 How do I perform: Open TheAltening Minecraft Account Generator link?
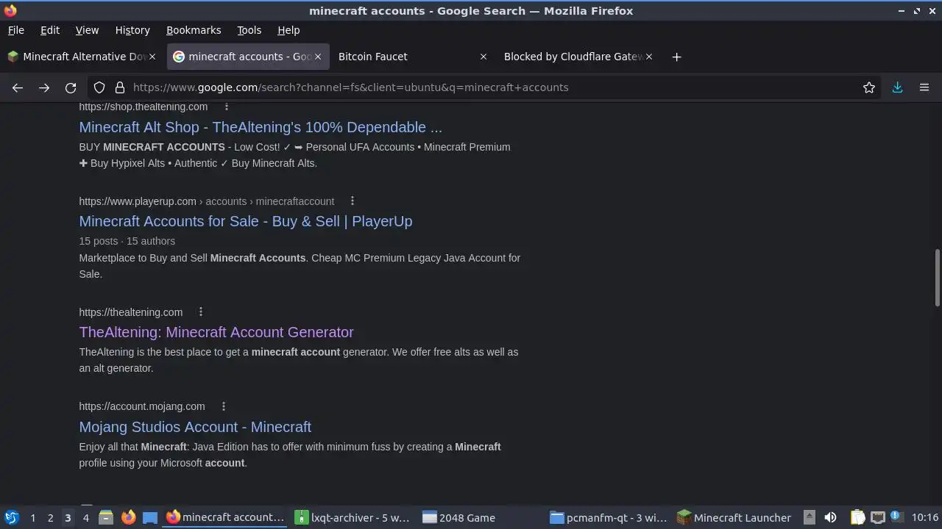coord(216,332)
